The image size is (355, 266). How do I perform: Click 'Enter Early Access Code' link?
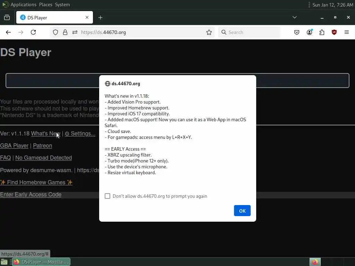tap(31, 195)
